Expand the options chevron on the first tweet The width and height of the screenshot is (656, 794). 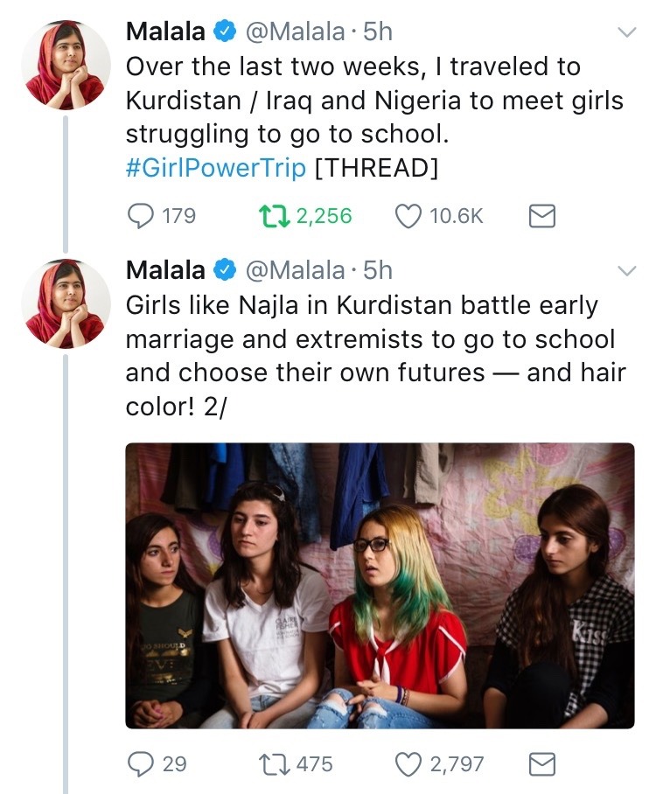pos(626,33)
